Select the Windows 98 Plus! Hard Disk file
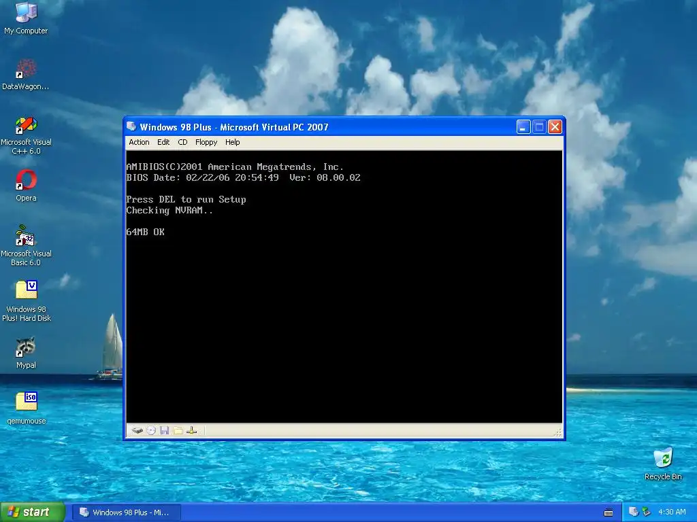The width and height of the screenshot is (697, 522). click(x=27, y=301)
